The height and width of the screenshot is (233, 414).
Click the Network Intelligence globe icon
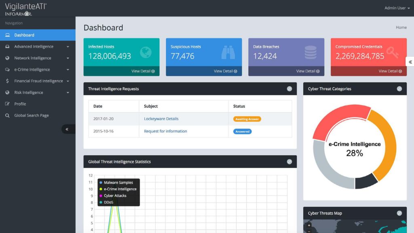[x=7, y=58]
